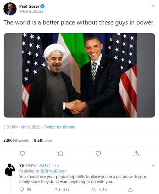Click the share icon under the main tweet
This screenshot has height=194, width=159.
[136, 153]
